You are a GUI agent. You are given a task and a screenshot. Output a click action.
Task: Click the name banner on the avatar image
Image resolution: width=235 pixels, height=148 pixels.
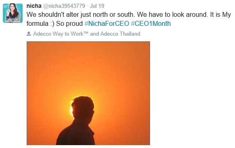click(13, 20)
